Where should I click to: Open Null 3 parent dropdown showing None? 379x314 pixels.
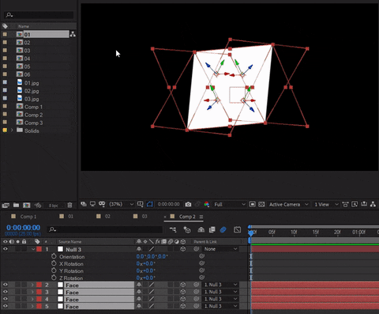pos(220,249)
